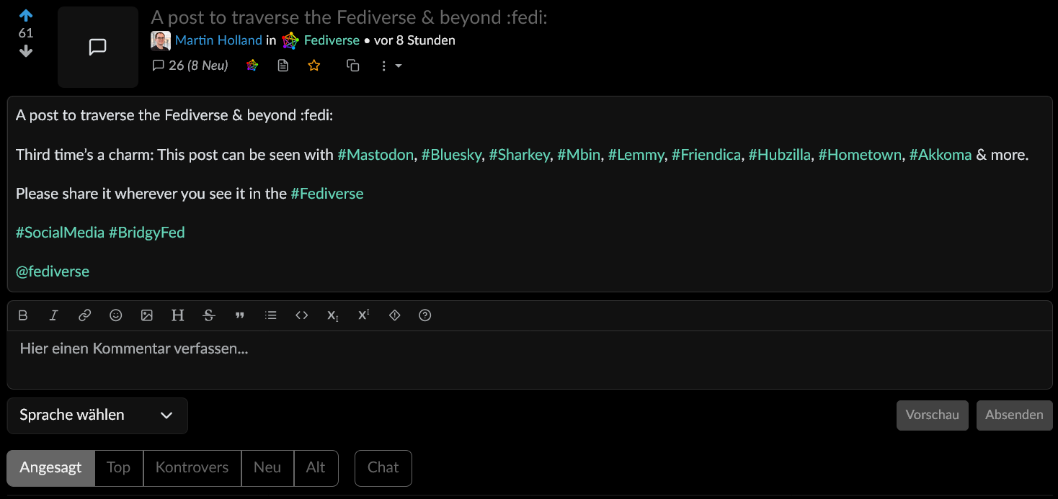Click the cross-post copy icon
The height and width of the screenshot is (499, 1058).
pyautogui.click(x=352, y=66)
